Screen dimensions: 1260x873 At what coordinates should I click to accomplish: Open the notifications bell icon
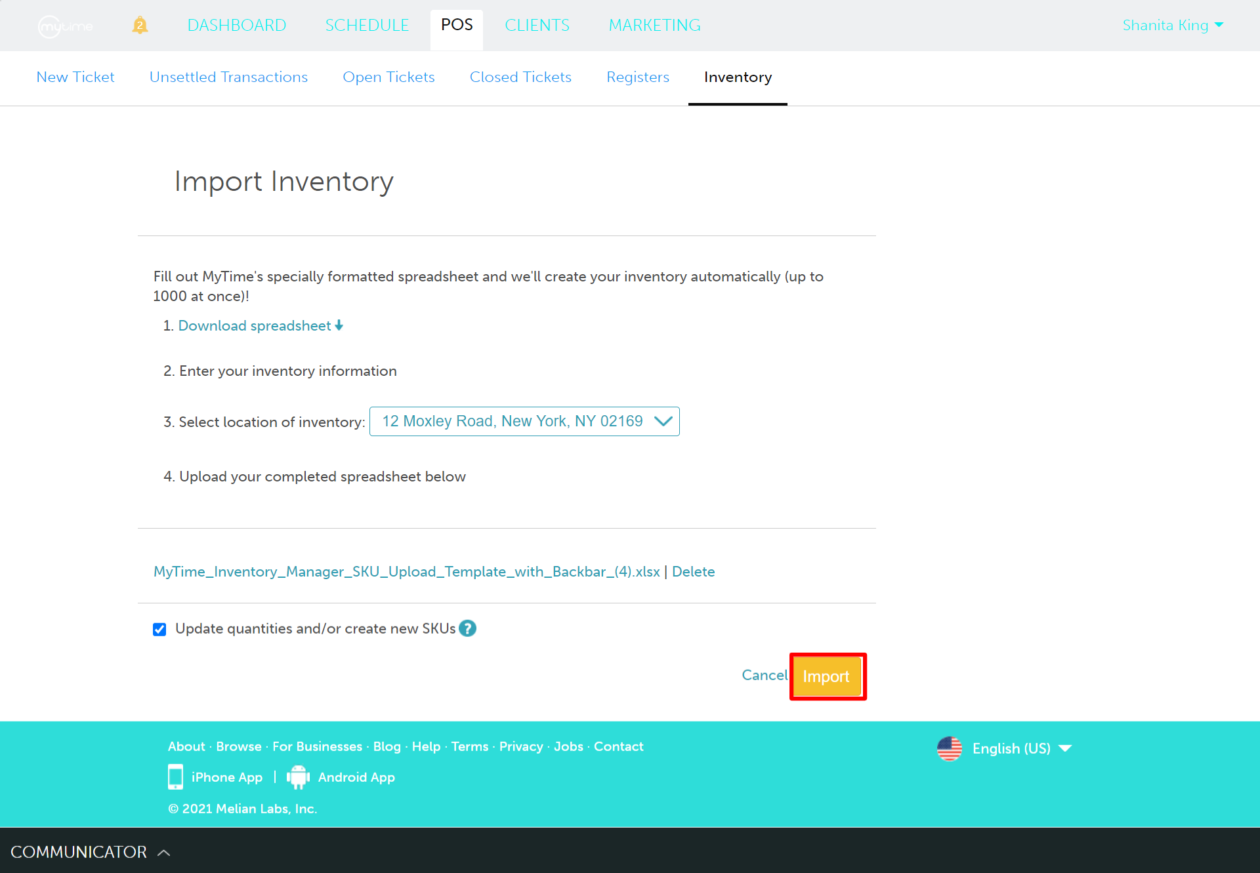(x=140, y=26)
